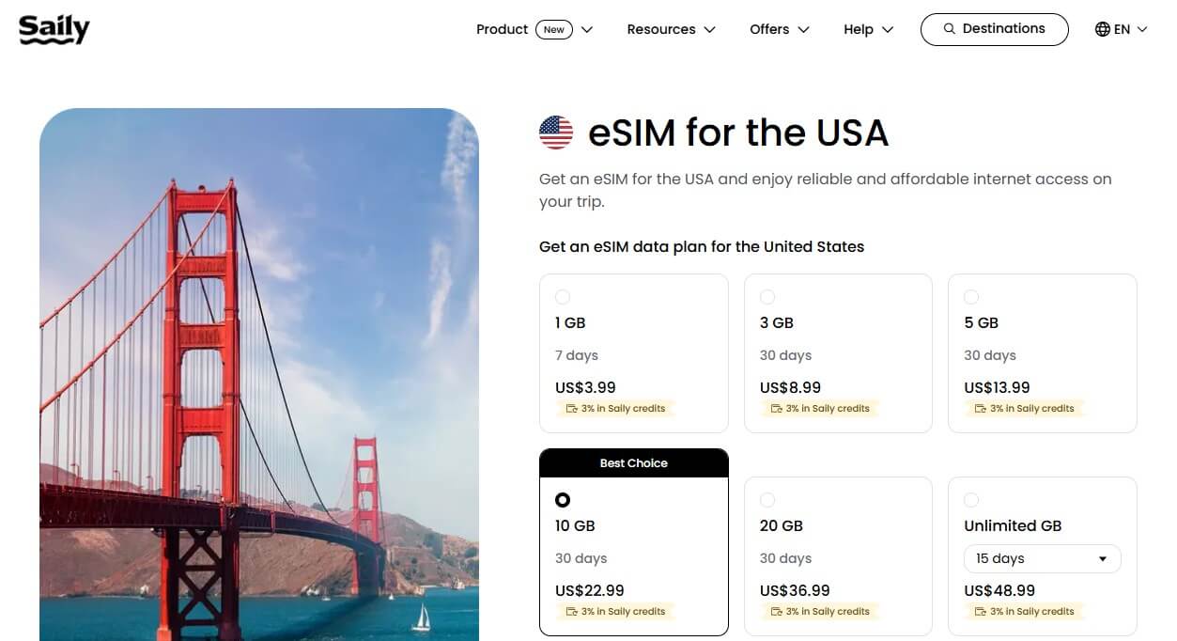
Task: Select the 20 GB plan radio button
Action: pos(767,499)
